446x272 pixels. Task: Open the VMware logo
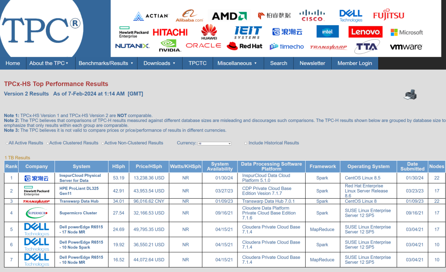pyautogui.click(x=406, y=47)
